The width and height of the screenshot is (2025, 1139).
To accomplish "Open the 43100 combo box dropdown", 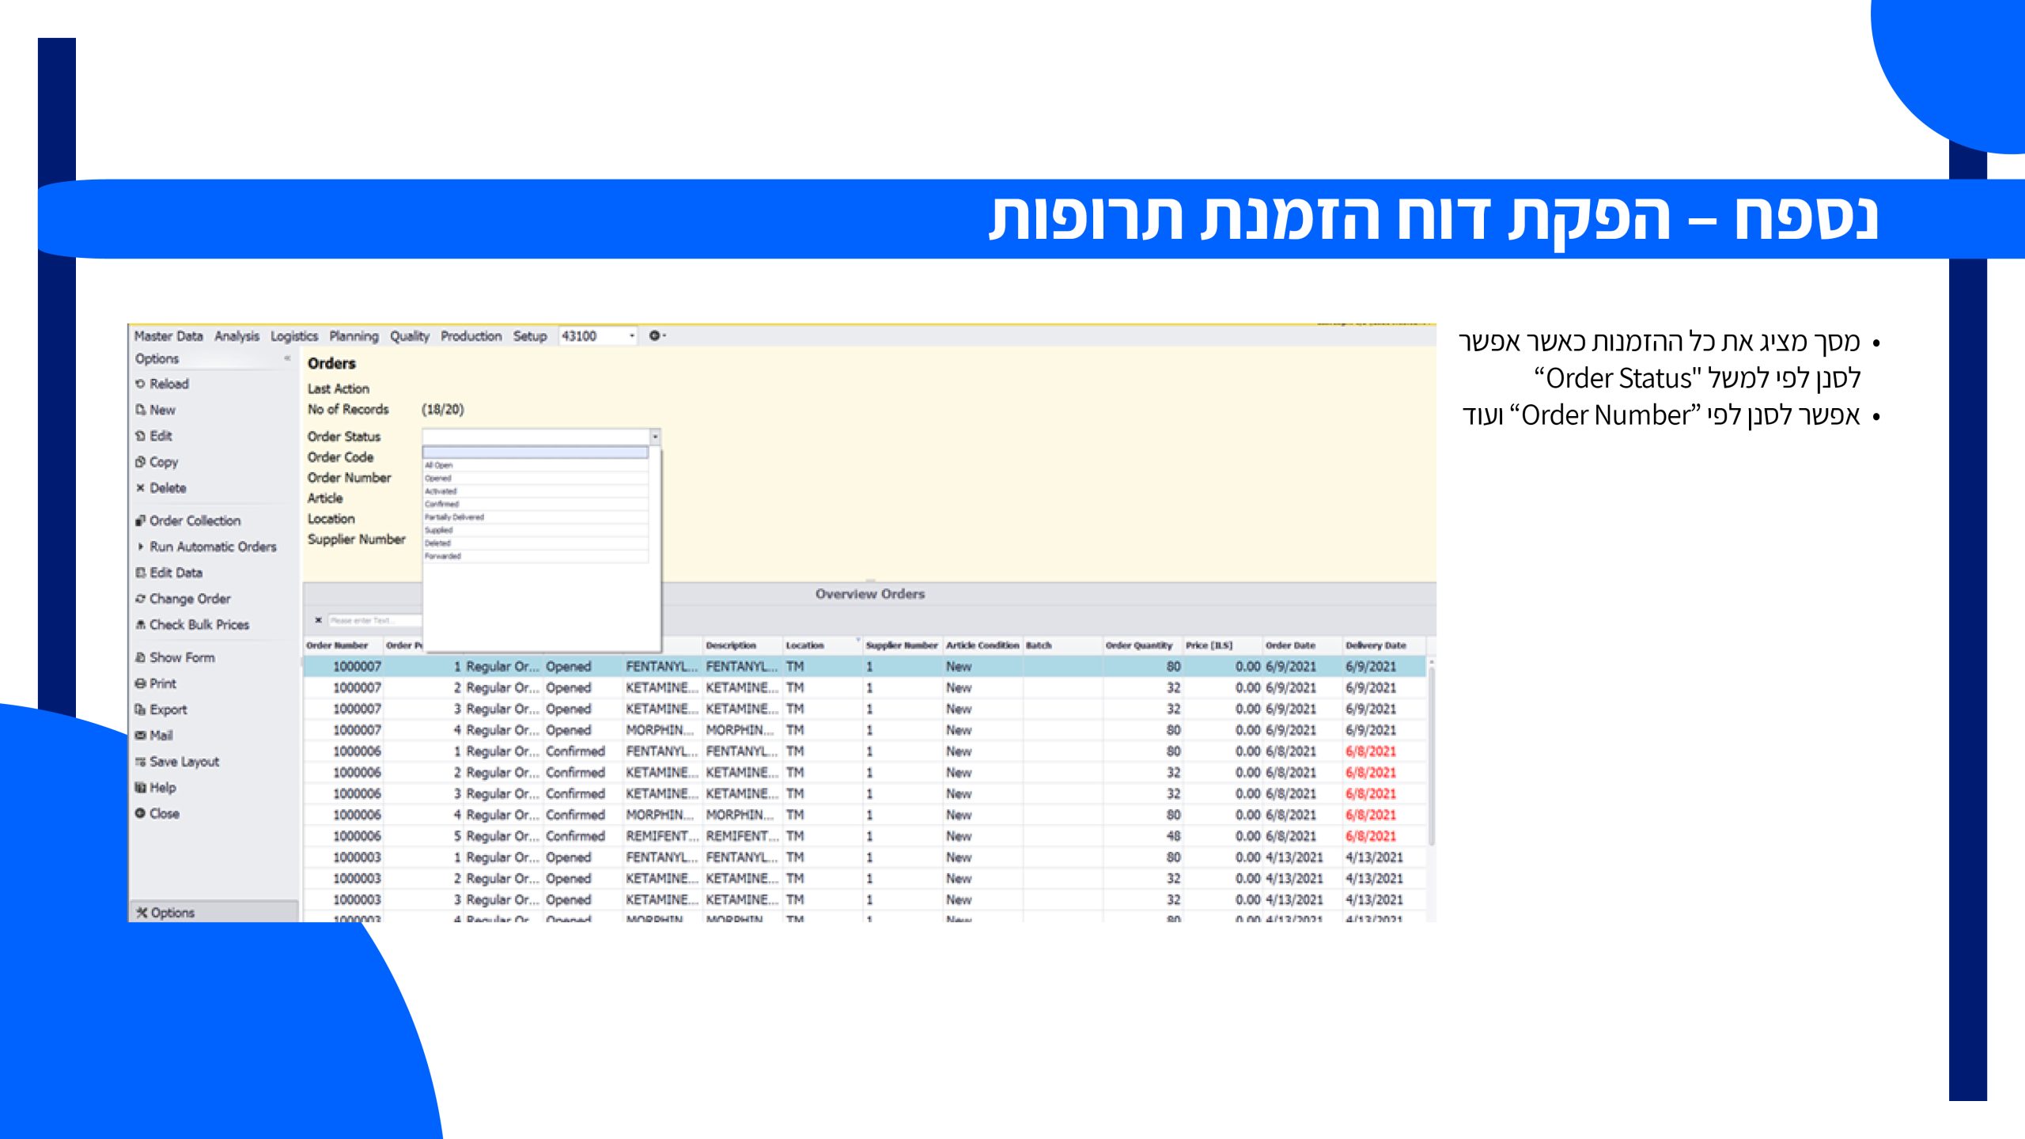I will point(631,336).
